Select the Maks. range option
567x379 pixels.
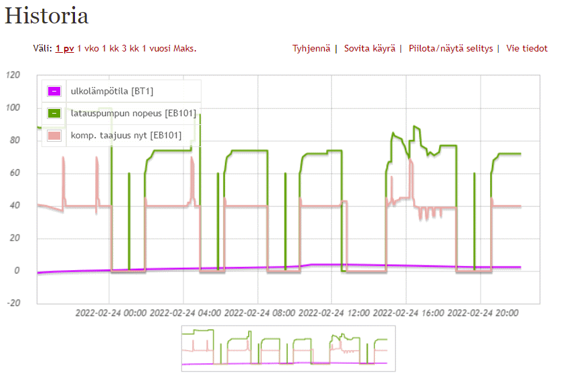(185, 49)
